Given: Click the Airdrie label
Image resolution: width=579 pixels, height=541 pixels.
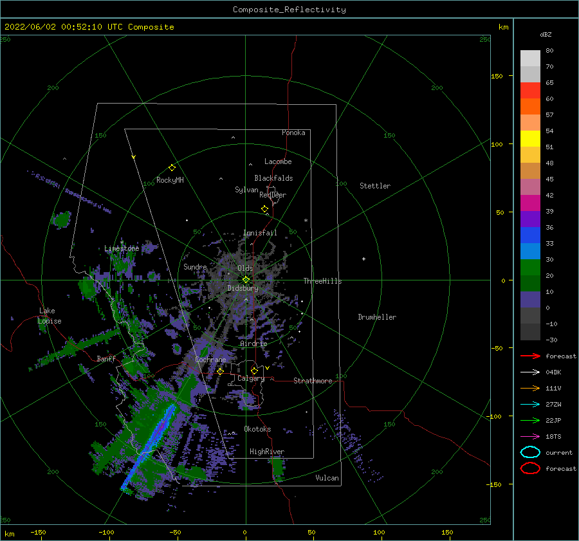Looking at the screenshot, I should 253,344.
